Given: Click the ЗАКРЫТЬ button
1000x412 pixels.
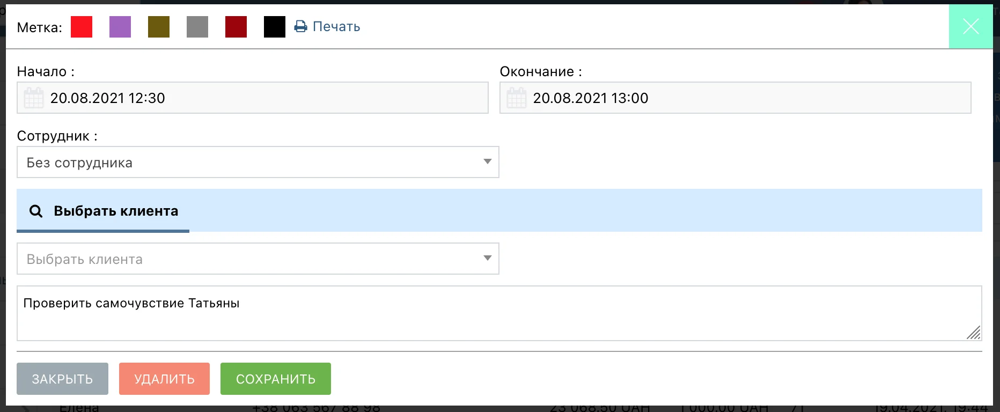Looking at the screenshot, I should [x=62, y=379].
